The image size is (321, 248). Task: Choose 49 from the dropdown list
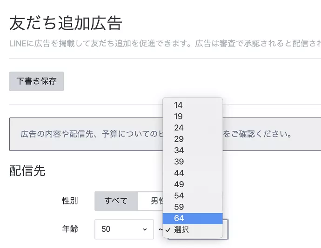pos(179,184)
